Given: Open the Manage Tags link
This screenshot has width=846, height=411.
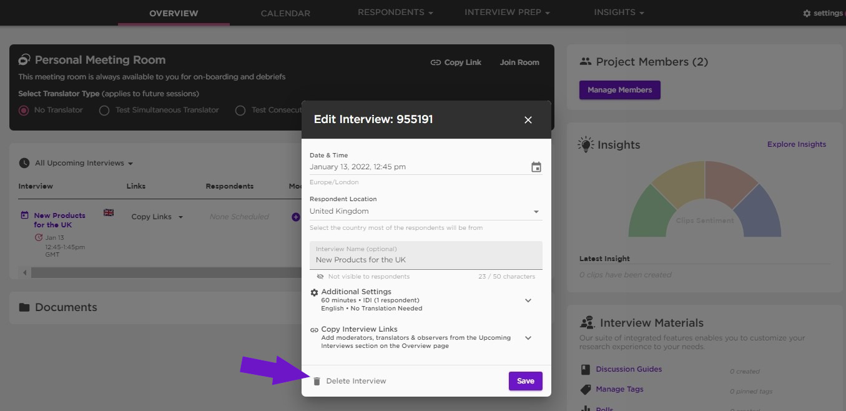Looking at the screenshot, I should tap(619, 389).
